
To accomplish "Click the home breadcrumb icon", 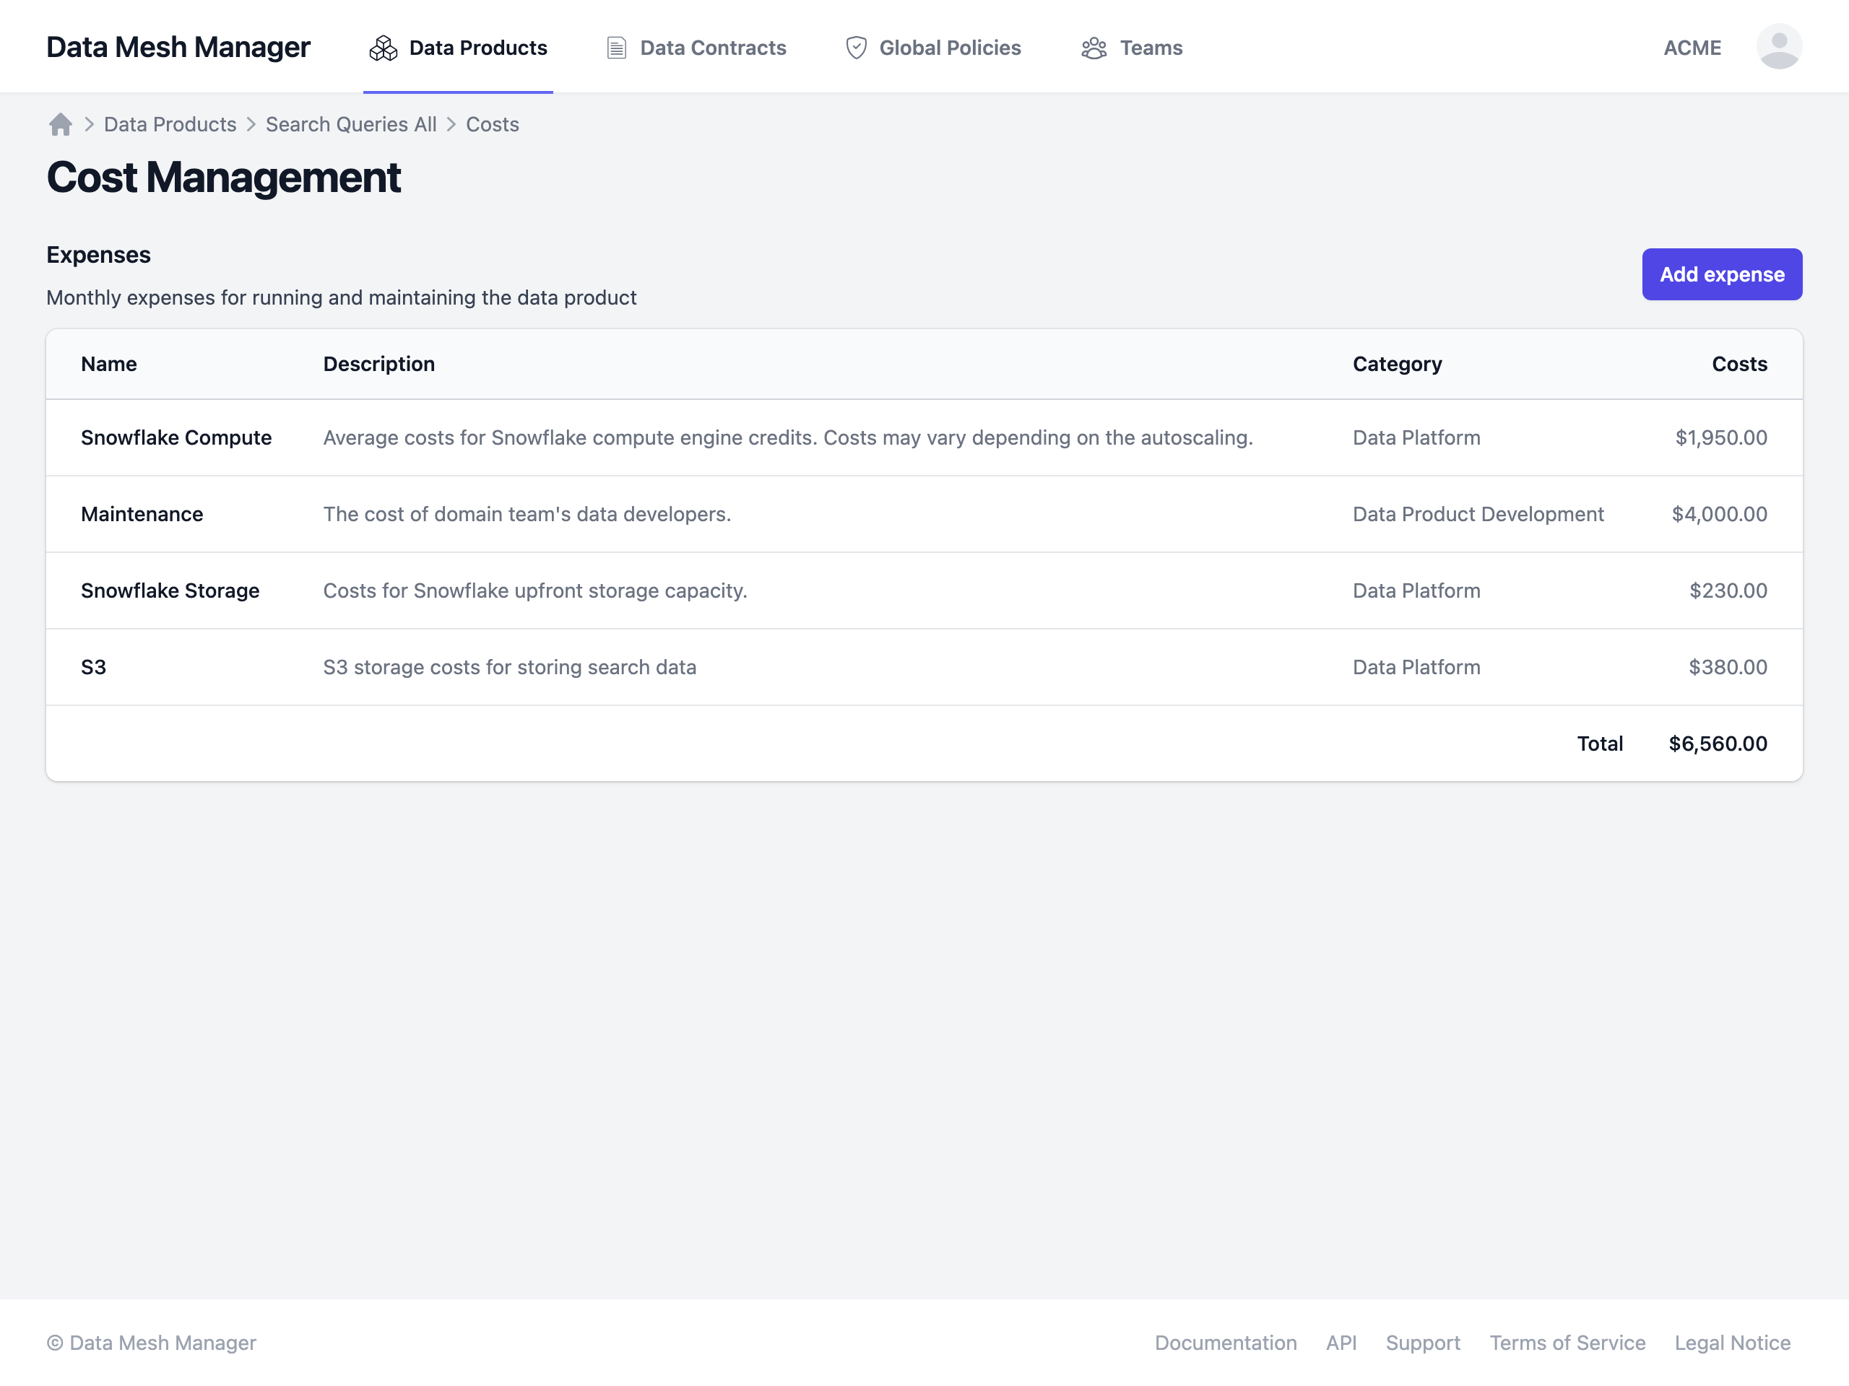I will click(60, 124).
